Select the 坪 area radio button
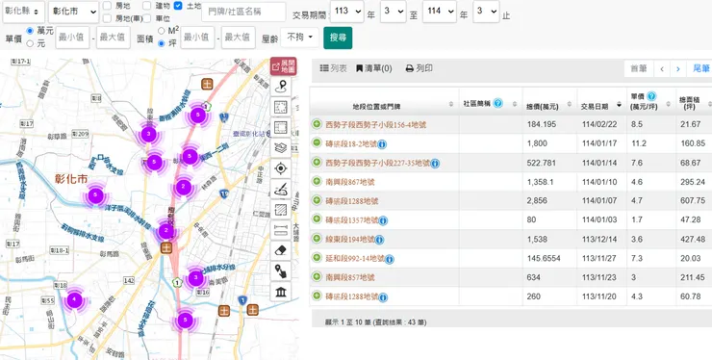712x360 pixels. (x=162, y=43)
